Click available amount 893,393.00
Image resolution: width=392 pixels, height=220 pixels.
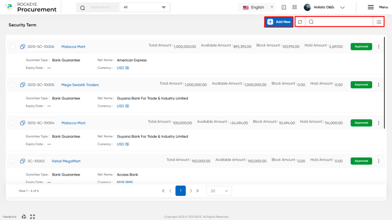tap(242, 47)
